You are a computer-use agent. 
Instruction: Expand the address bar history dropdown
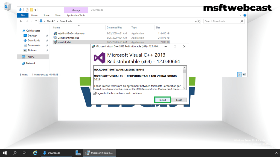point(196,21)
